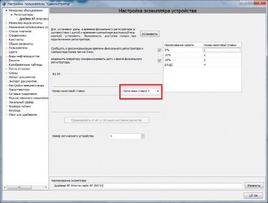Click the tree scrollbar's right arrow
268x203 pixels.
tap(46, 187)
